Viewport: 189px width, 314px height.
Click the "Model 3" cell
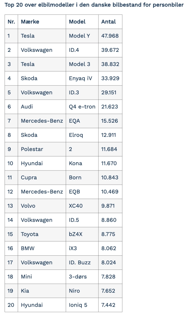[80, 64]
